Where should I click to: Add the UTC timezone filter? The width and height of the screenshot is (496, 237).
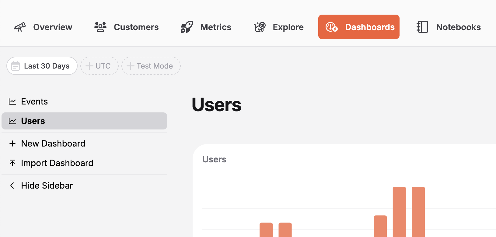tap(100, 66)
